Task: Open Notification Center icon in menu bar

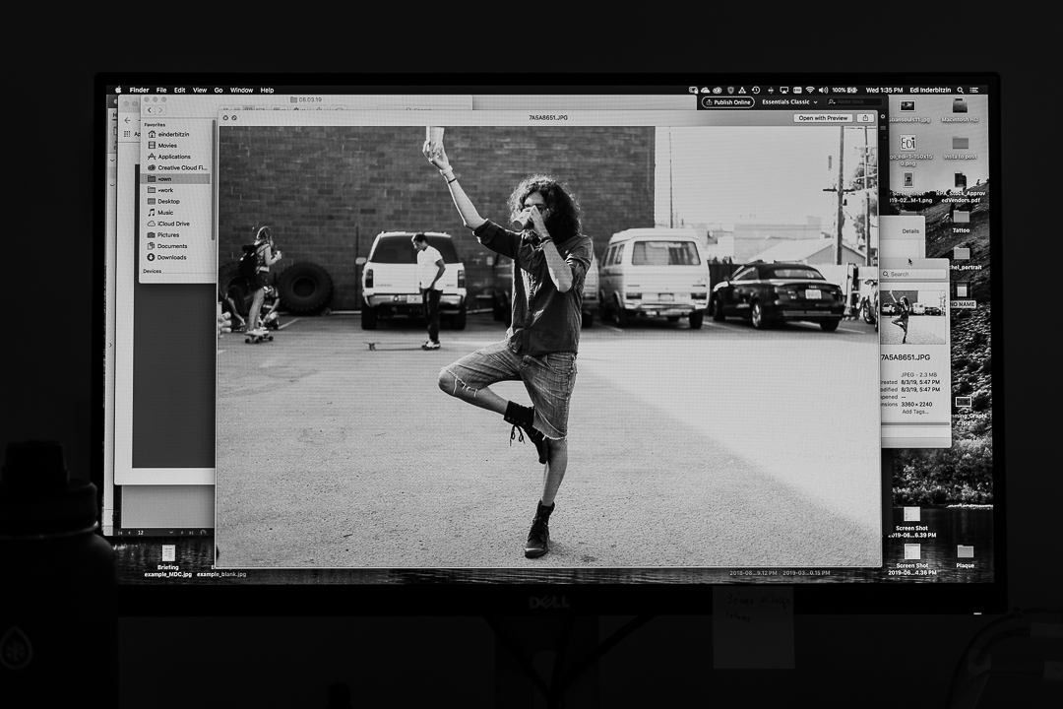Action: (975, 90)
